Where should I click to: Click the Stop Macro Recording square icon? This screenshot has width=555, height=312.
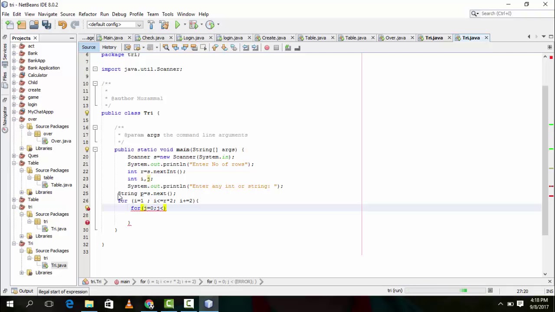coord(276,48)
